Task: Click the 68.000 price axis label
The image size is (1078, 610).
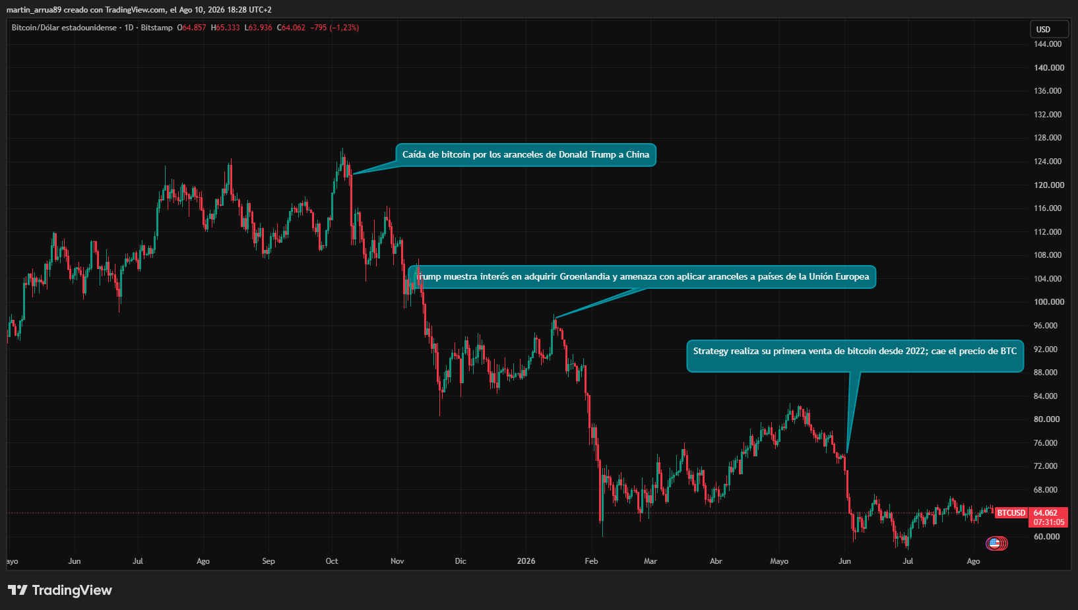Action: (1046, 490)
